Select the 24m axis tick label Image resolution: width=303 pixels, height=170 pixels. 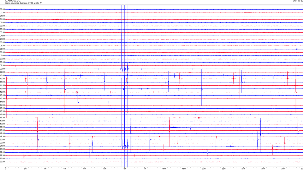tap(243, 169)
